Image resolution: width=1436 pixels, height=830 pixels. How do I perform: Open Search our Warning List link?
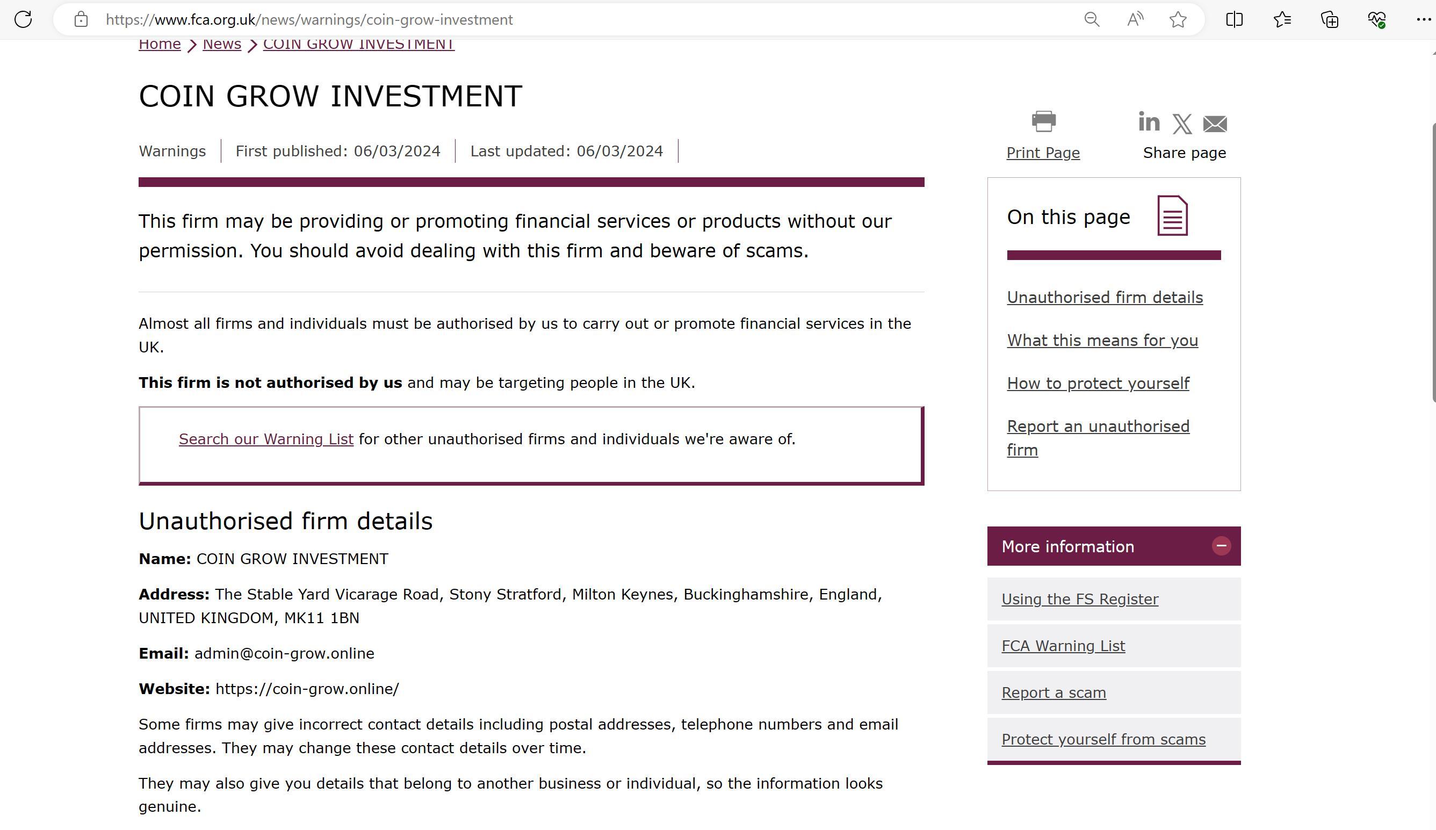click(x=266, y=439)
